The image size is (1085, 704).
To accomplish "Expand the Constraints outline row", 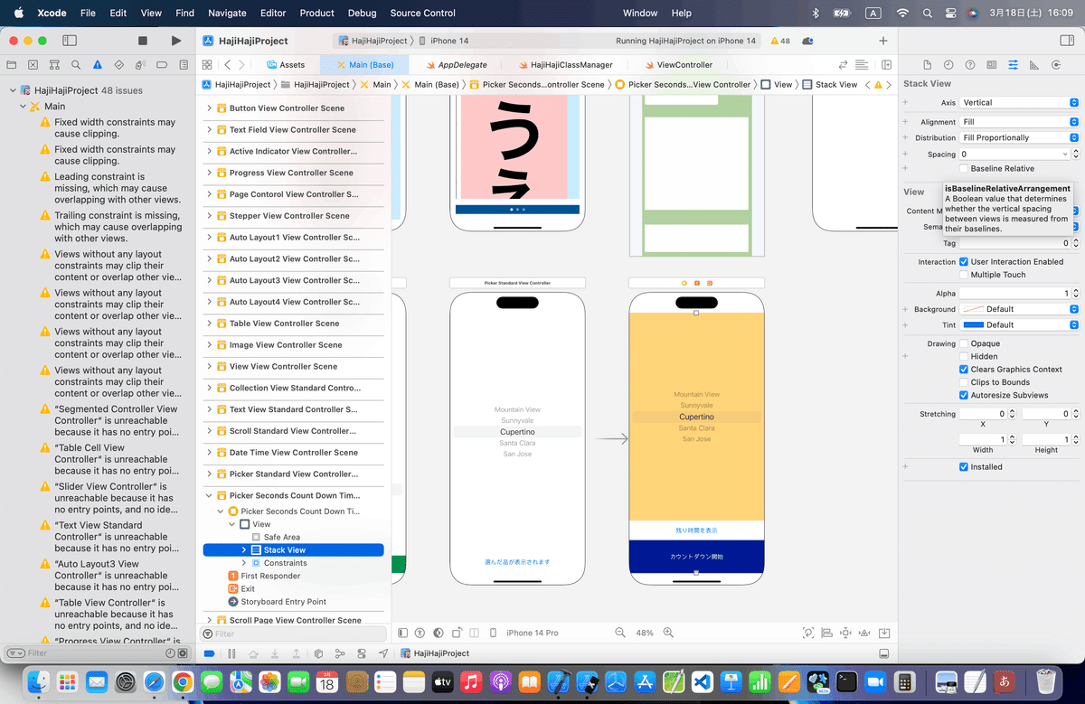I will pos(244,563).
